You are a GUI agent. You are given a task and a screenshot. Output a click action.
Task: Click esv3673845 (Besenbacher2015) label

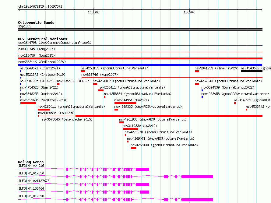coord(67,119)
